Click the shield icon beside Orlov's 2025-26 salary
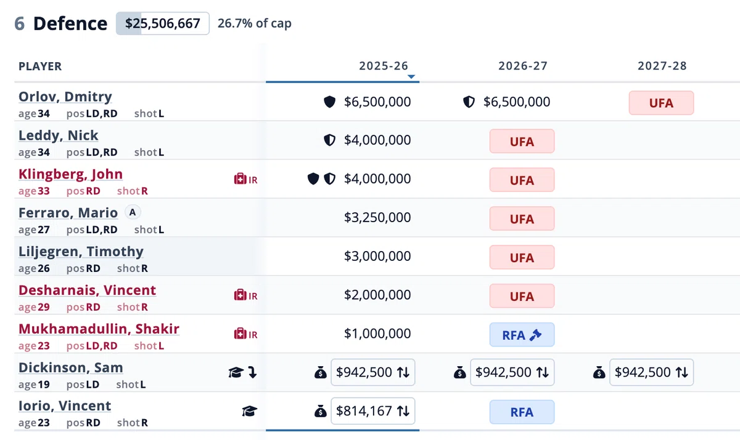This screenshot has width=740, height=440. 330,102
